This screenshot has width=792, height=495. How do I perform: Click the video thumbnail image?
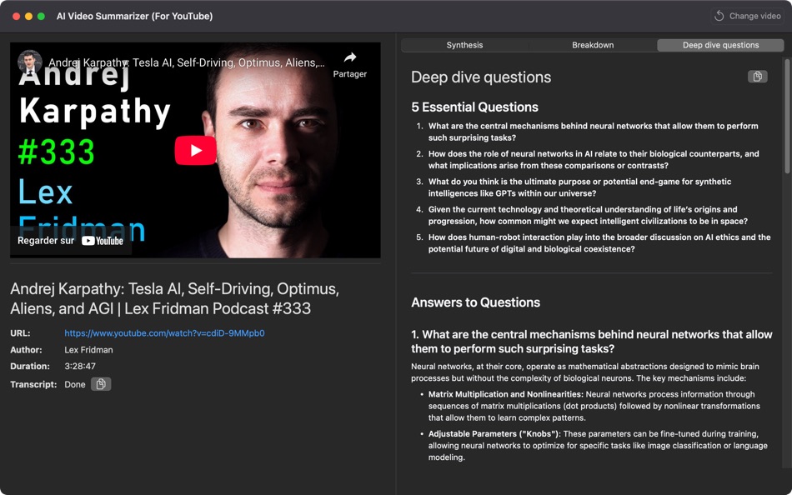pos(195,151)
